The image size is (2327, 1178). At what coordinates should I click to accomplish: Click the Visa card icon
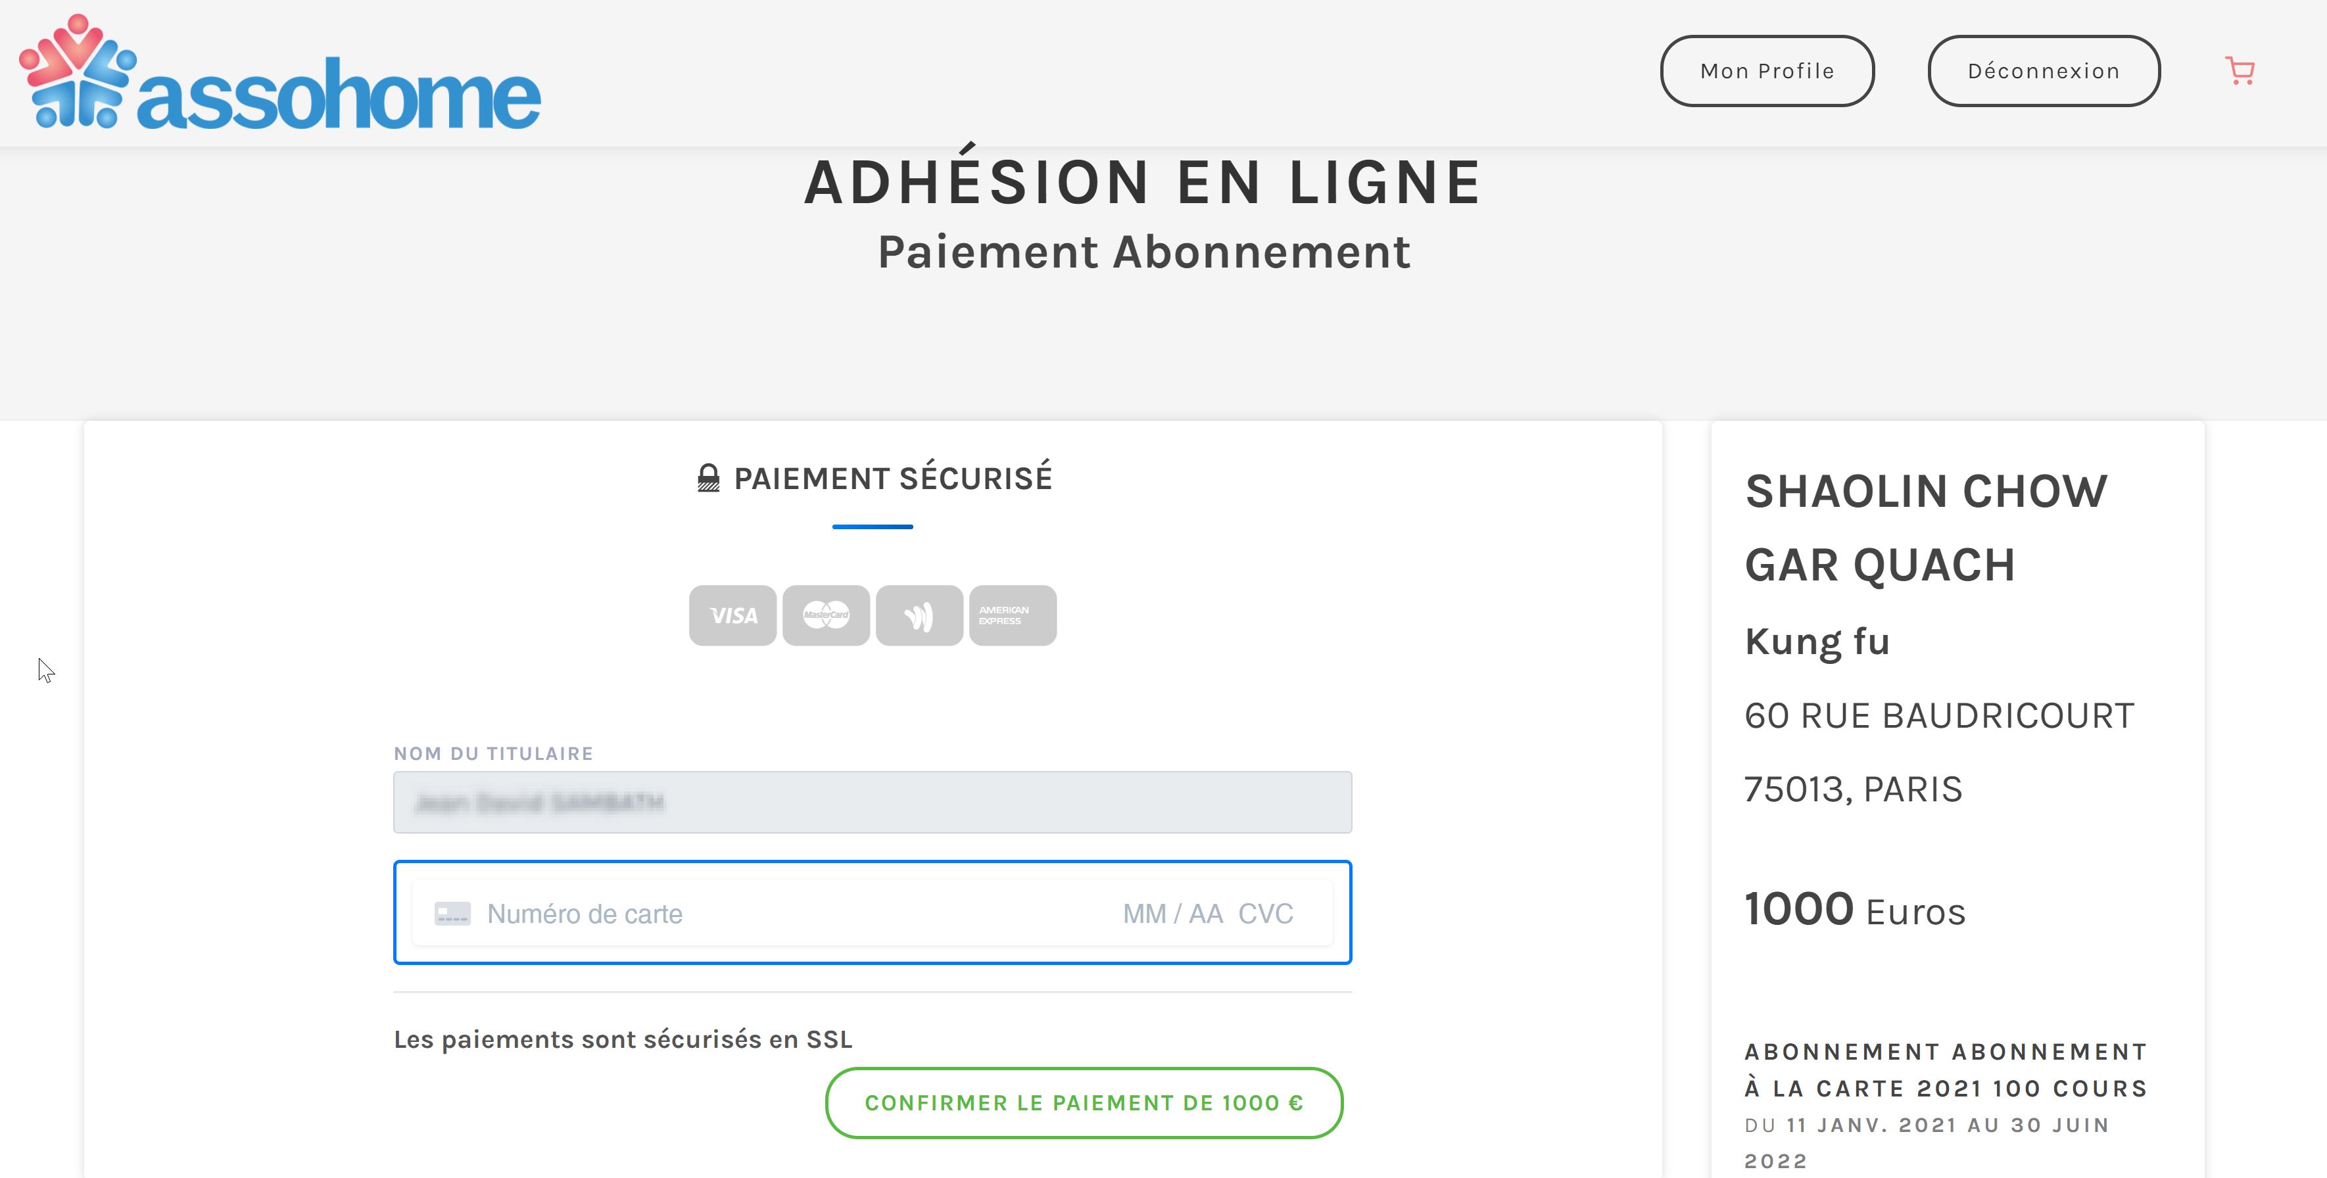732,615
